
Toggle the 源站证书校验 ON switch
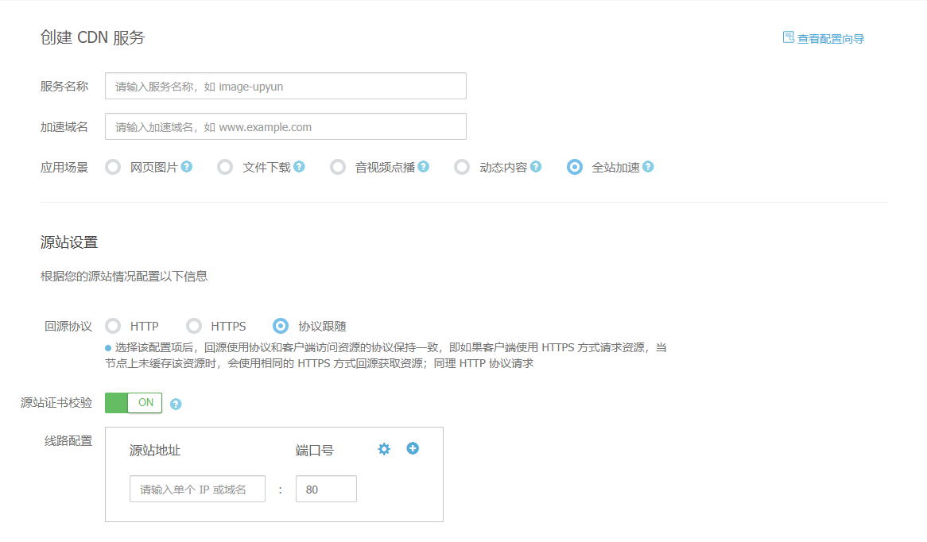134,403
